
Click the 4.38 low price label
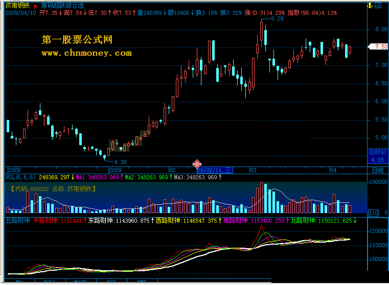tap(120, 162)
